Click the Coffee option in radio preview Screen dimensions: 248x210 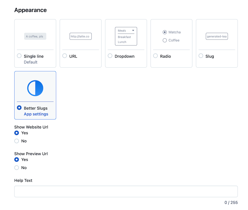(171, 40)
